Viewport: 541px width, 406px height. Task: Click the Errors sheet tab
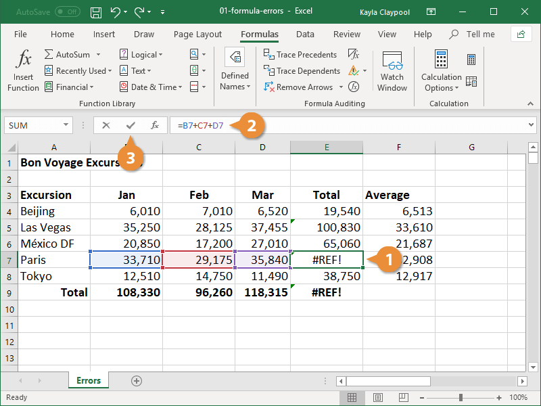pyautogui.click(x=88, y=381)
